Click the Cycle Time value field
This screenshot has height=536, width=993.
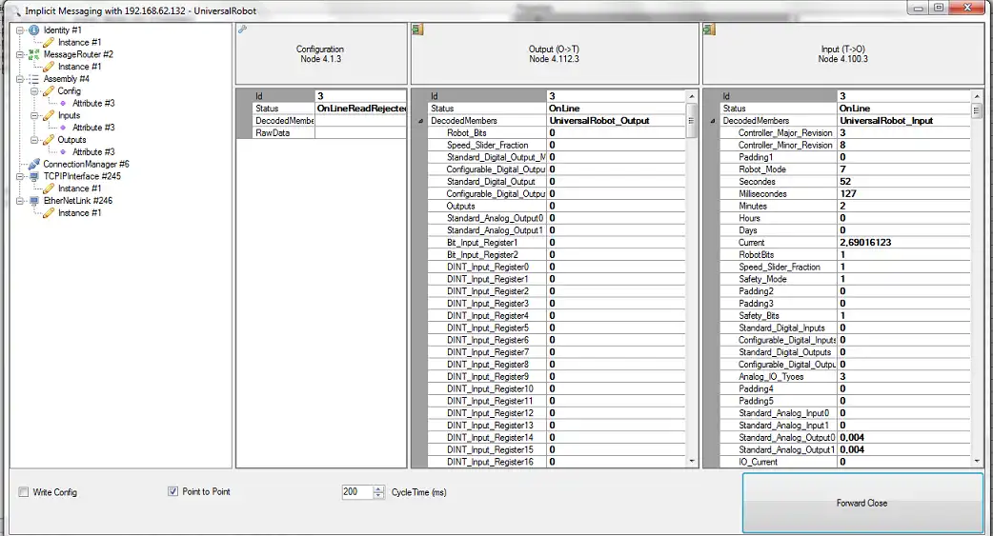pos(357,491)
